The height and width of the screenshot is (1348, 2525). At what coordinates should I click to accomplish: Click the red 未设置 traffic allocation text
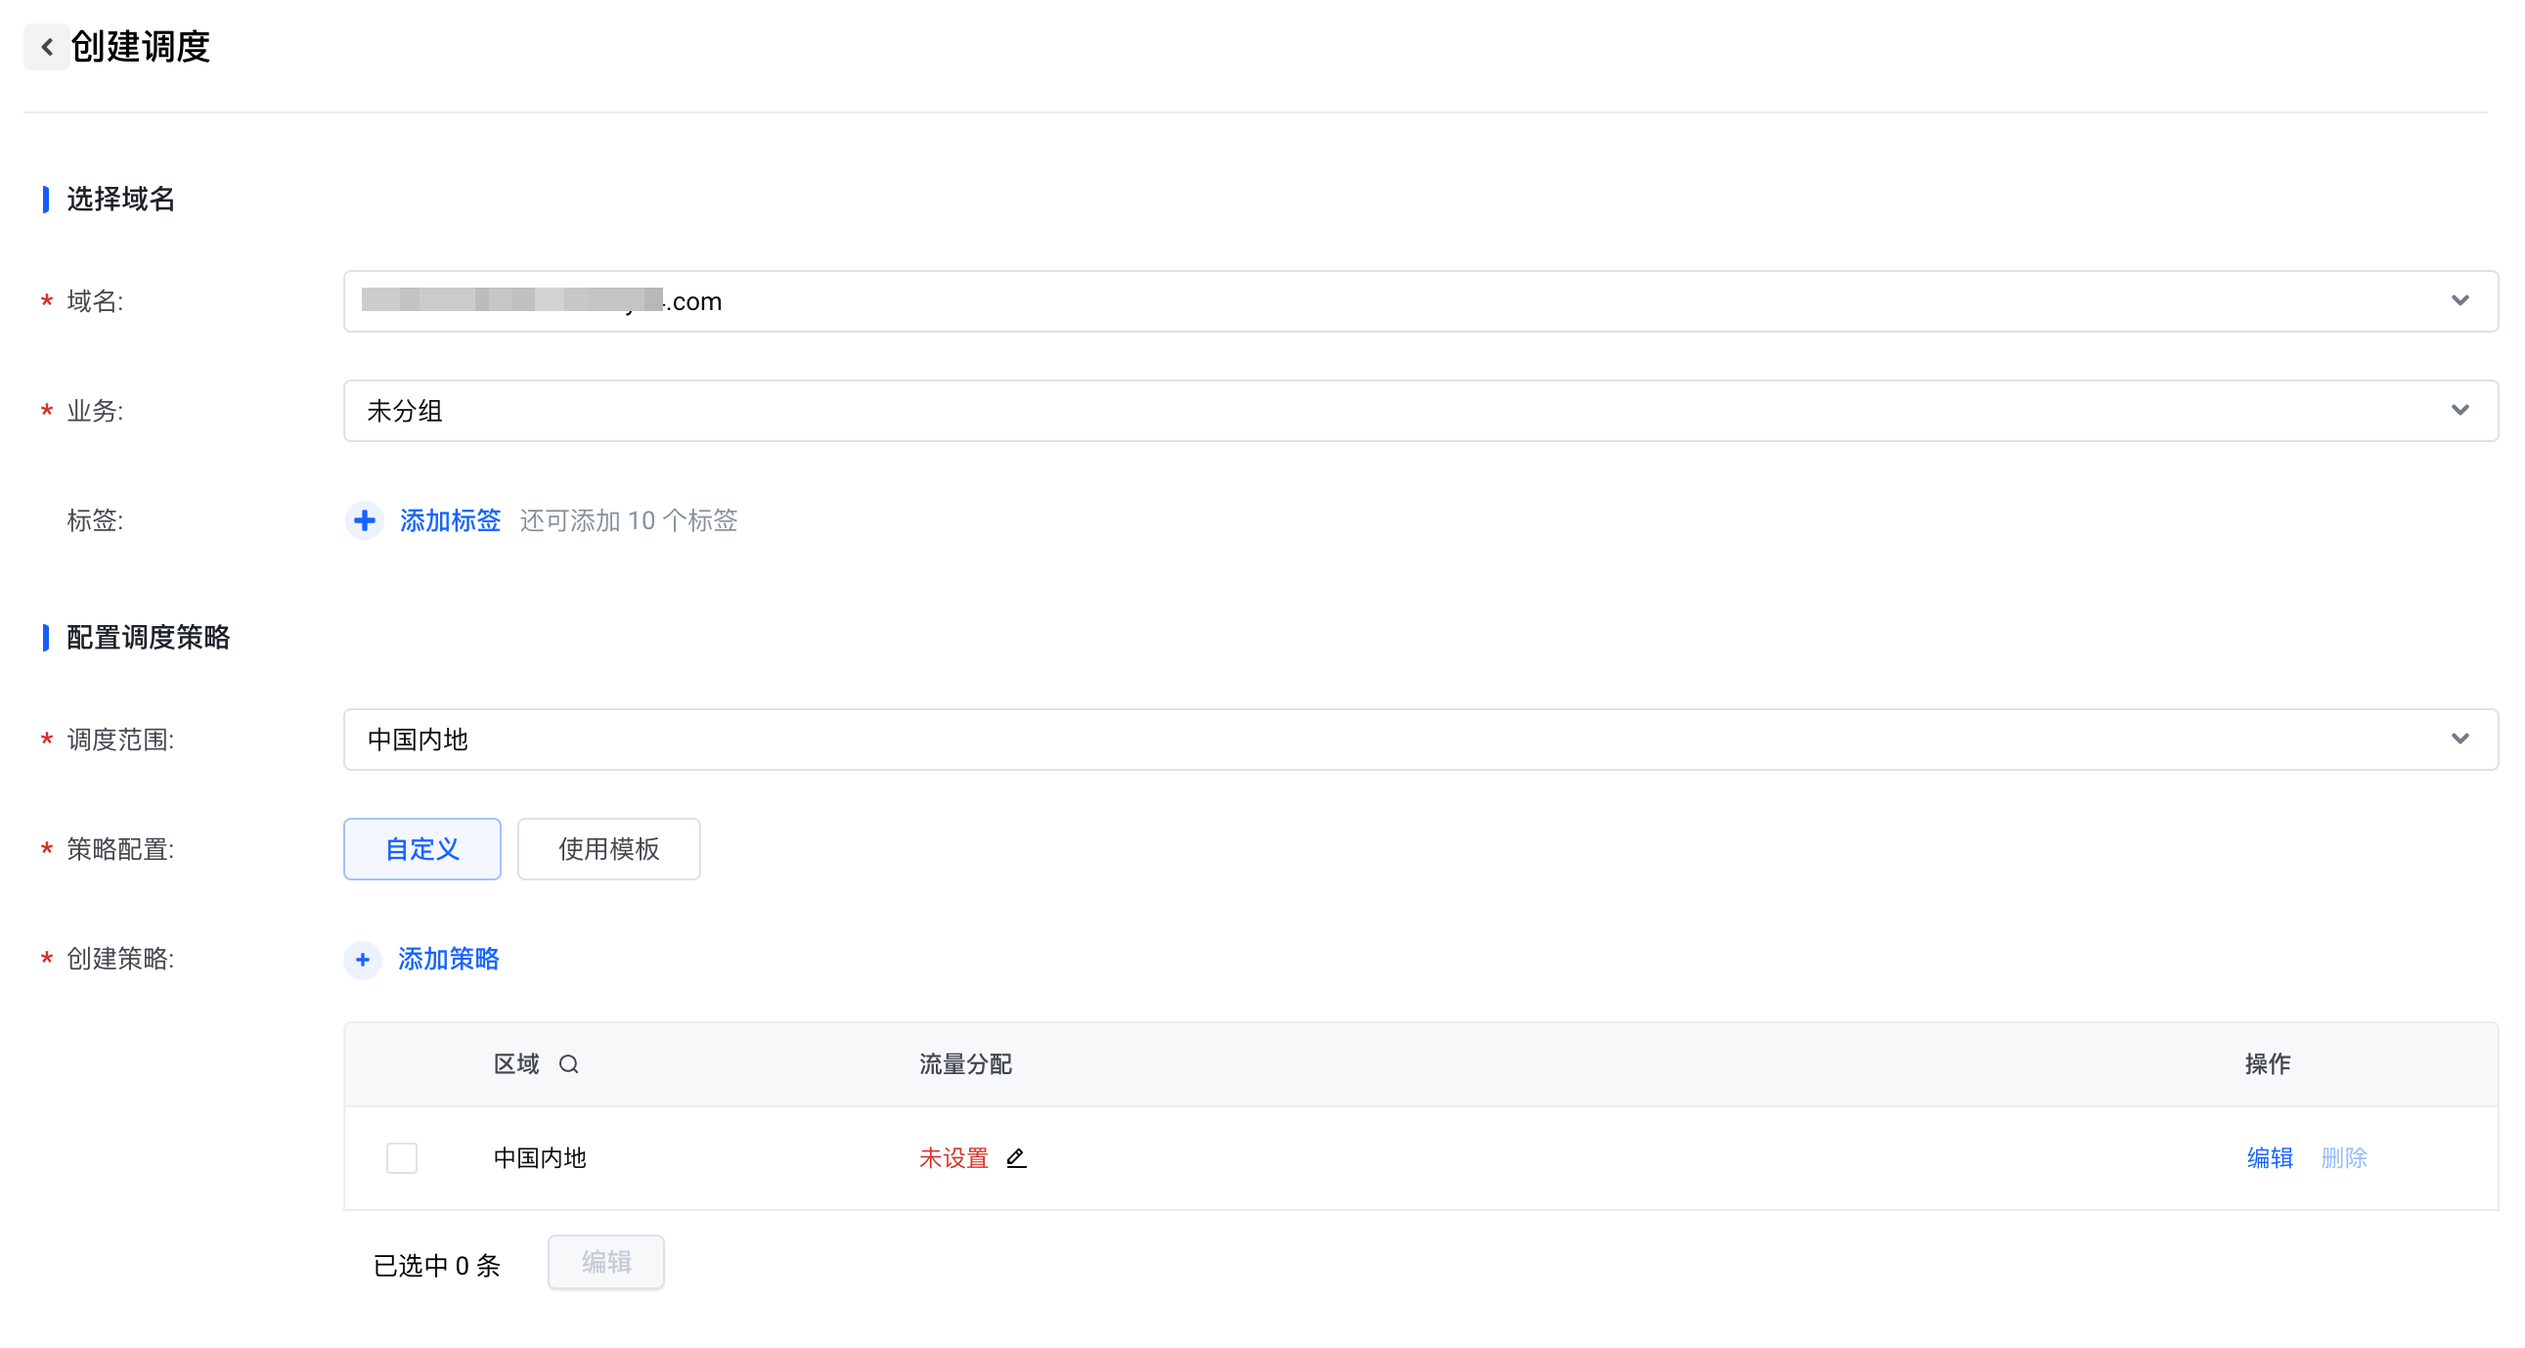click(x=953, y=1158)
